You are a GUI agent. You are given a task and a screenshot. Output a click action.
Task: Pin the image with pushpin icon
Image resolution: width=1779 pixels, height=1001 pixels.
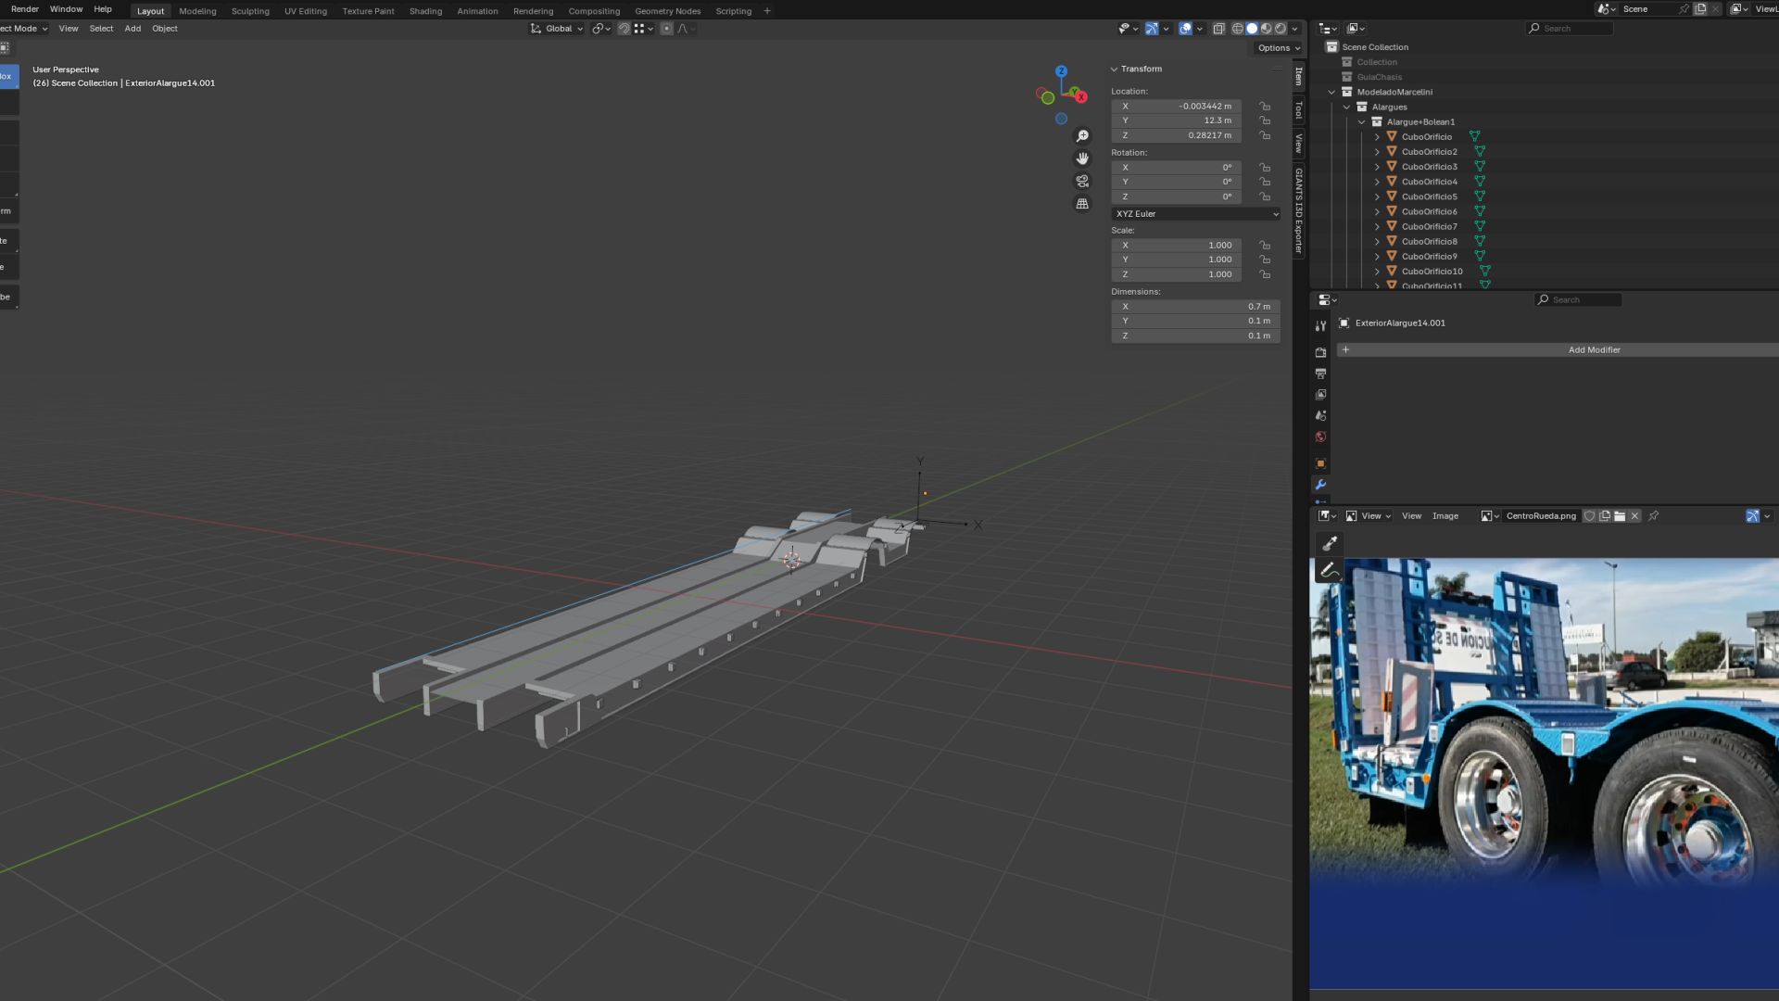coord(1654,516)
